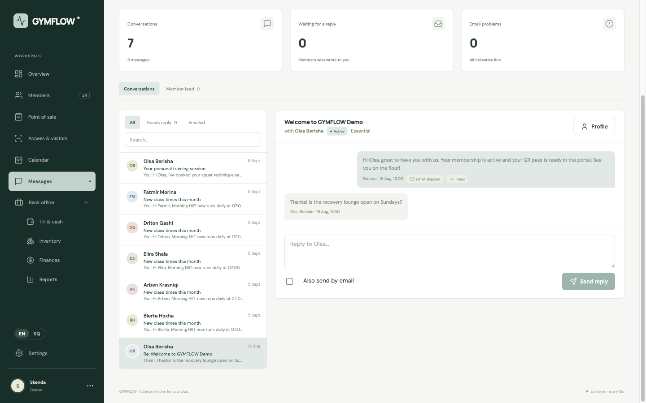This screenshot has width=646, height=403.
Task: Click the AK avatar for Arben Krasniqi
Action: 132,289
